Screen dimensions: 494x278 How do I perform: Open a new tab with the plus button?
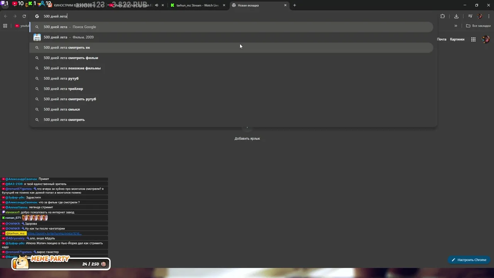coord(294,5)
